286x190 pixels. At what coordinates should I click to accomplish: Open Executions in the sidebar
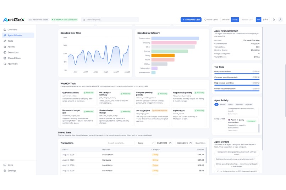pyautogui.click(x=18, y=52)
